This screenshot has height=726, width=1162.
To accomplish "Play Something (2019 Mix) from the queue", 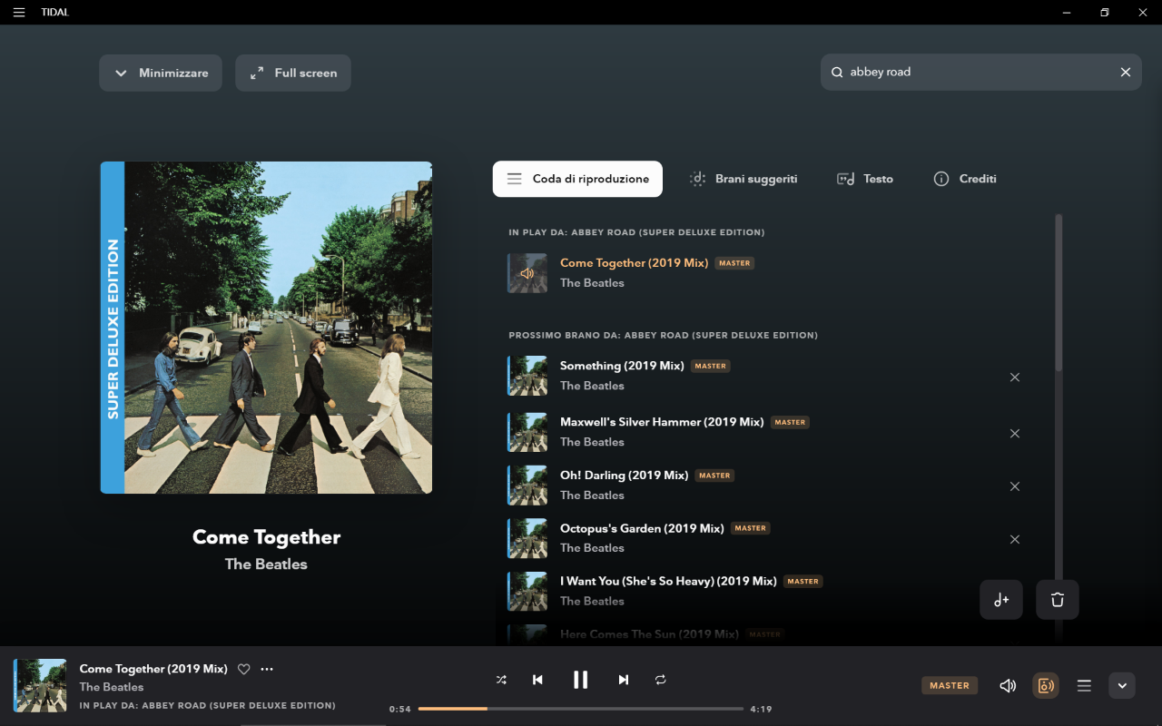I will coord(622,366).
